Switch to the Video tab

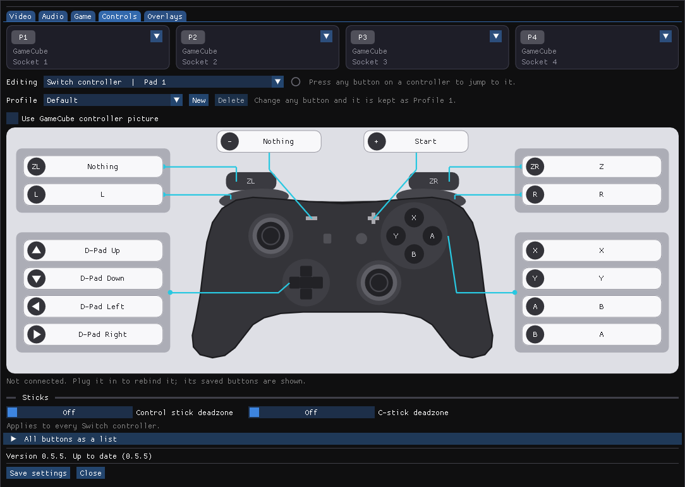click(20, 16)
